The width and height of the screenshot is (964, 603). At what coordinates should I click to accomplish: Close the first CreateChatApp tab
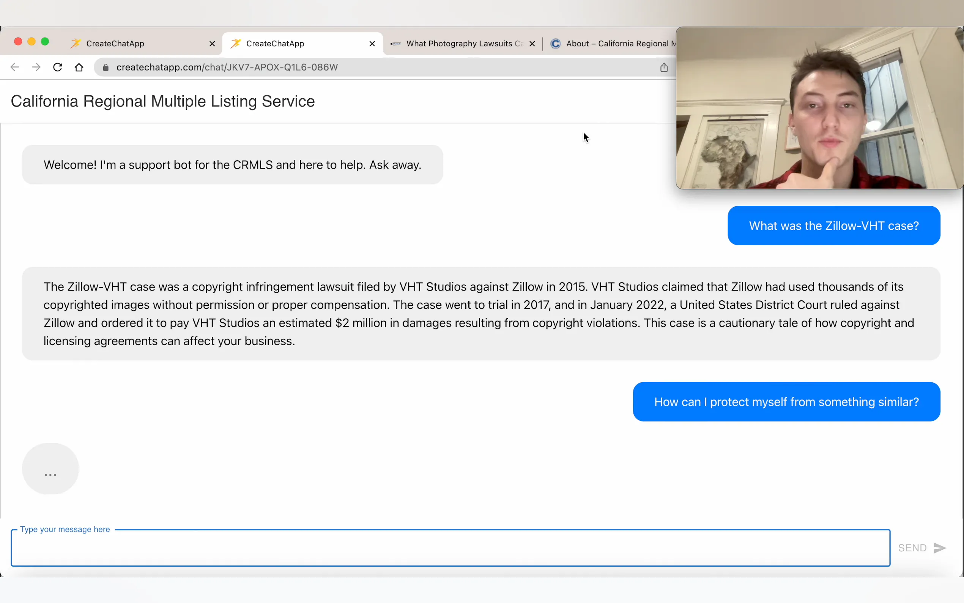[x=212, y=44]
